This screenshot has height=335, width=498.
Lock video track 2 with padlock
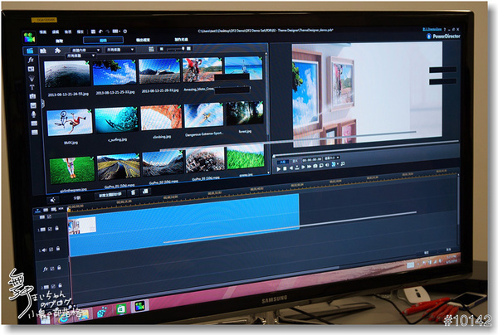pos(61,286)
